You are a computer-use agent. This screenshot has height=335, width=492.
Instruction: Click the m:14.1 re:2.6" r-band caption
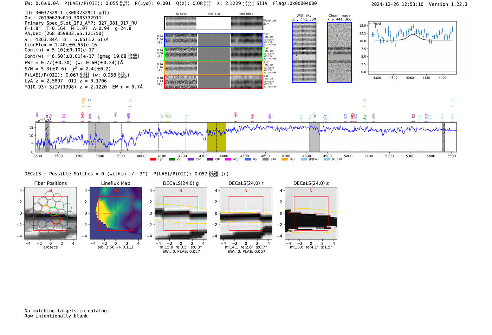point(246,247)
